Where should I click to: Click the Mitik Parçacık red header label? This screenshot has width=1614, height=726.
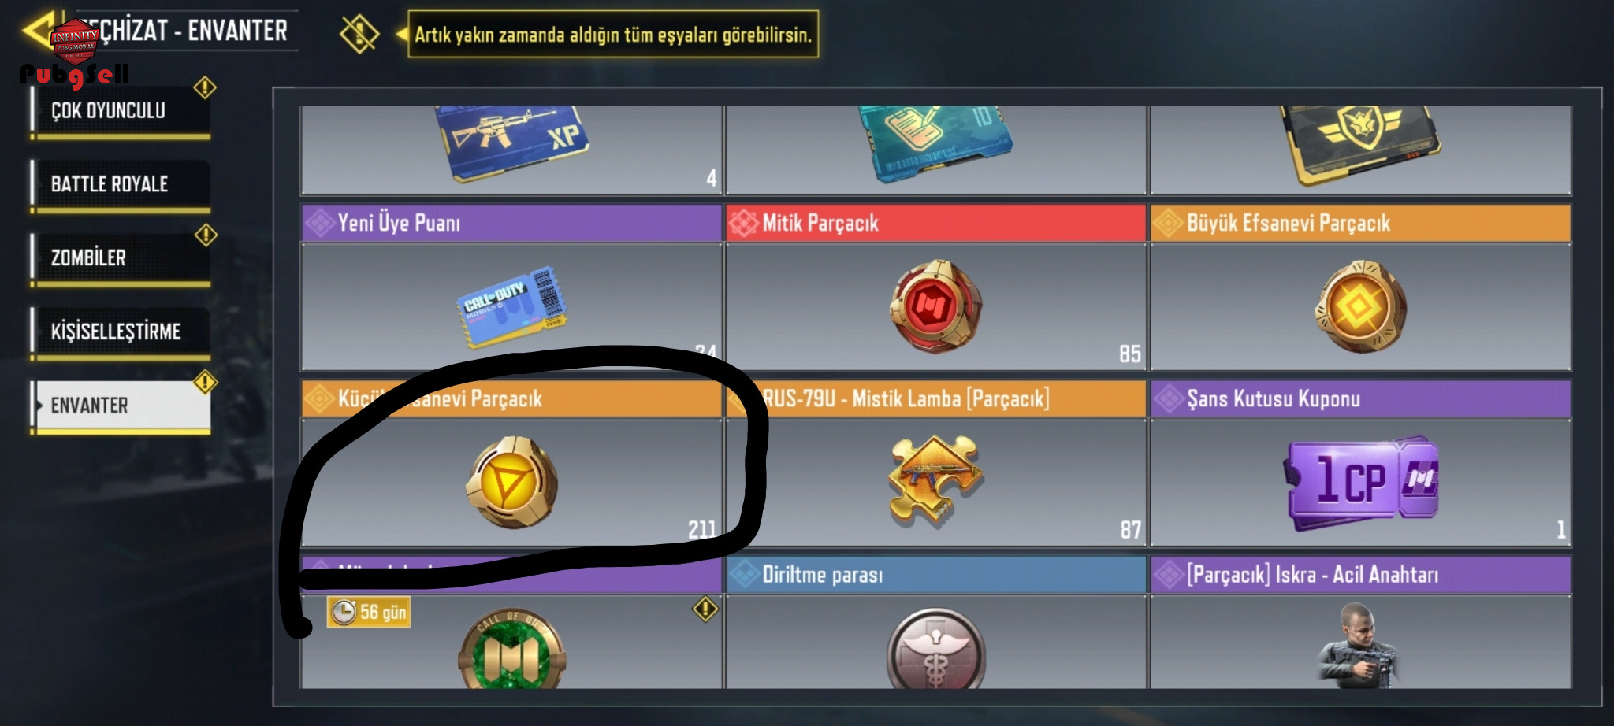pyautogui.click(x=820, y=223)
